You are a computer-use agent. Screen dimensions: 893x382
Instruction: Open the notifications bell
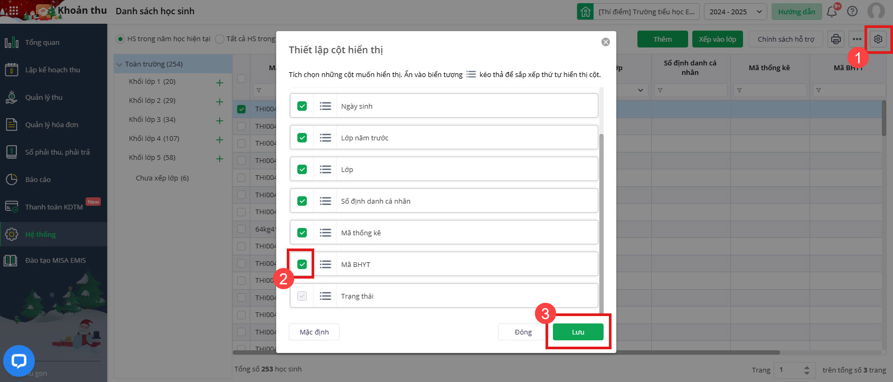point(832,12)
